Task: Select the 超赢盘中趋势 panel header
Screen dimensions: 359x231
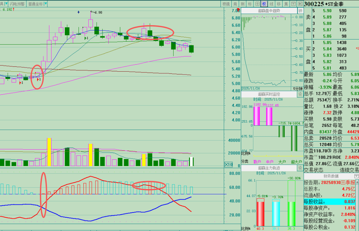Action: [x=269, y=11]
